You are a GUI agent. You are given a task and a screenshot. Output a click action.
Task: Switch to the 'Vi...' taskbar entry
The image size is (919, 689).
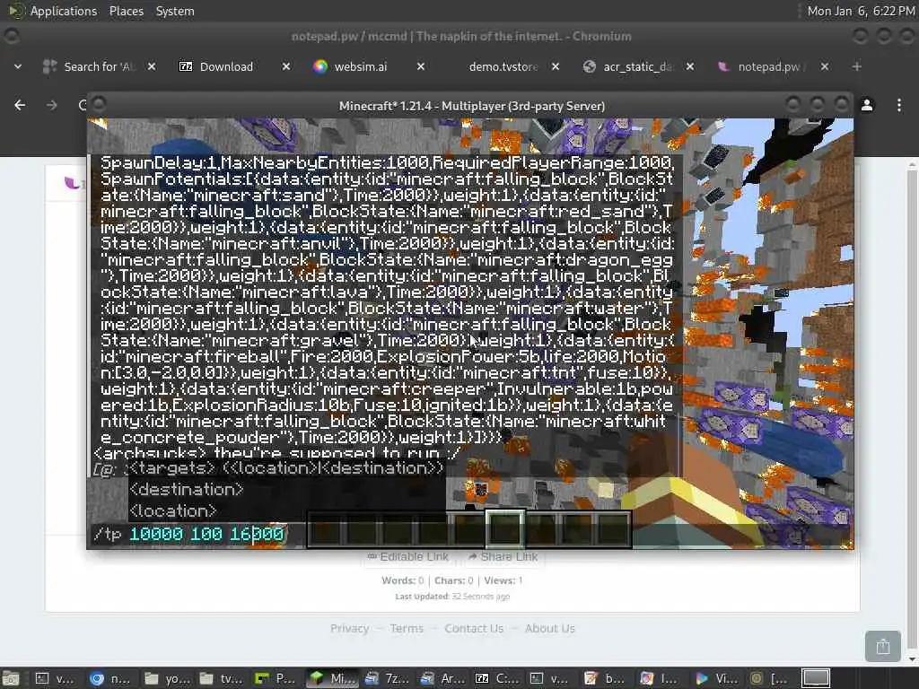[x=717, y=678]
